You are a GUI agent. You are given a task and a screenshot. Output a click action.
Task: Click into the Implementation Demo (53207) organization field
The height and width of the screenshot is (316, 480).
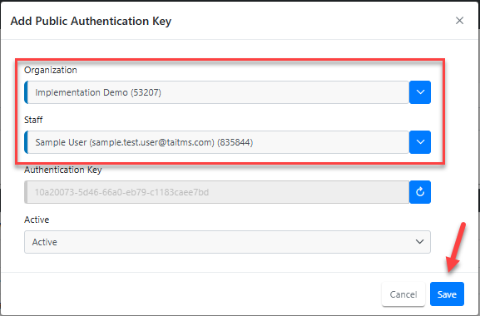coord(217,92)
